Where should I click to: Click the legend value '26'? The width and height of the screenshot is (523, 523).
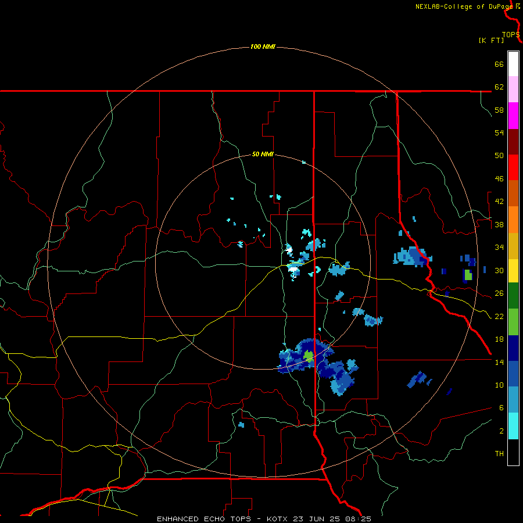click(x=499, y=293)
